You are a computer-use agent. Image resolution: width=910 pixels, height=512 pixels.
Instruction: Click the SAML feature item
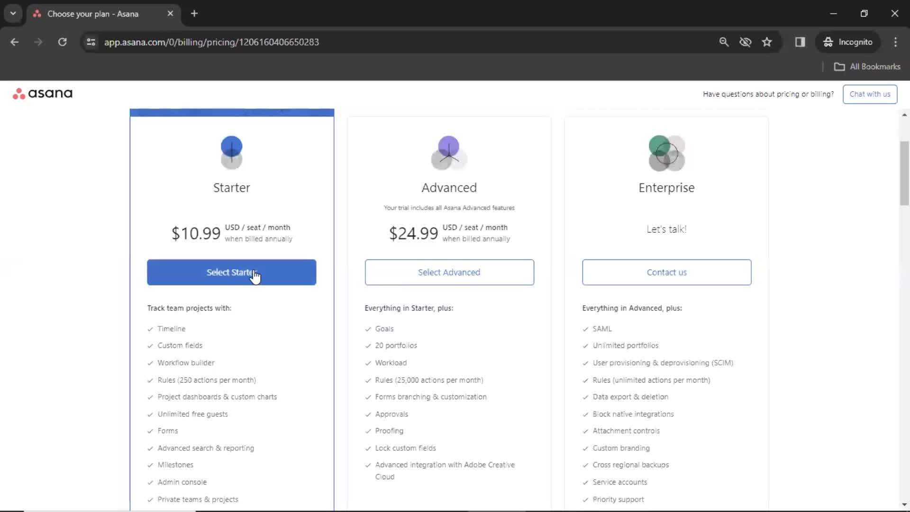click(x=602, y=329)
